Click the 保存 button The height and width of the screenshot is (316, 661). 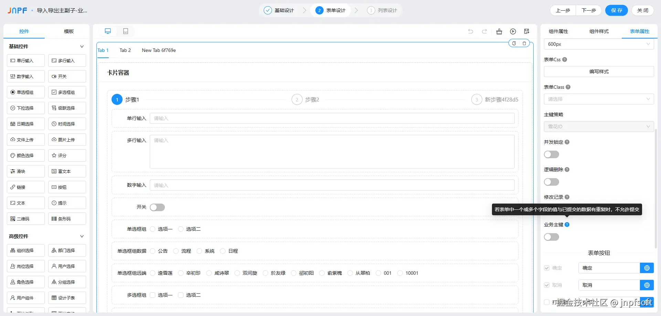coord(617,10)
